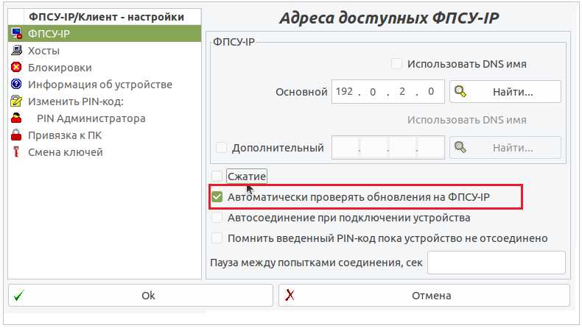Click the ФПСУ-IP monitor icon in sidebar
The width and height of the screenshot is (582, 328).
point(16,34)
